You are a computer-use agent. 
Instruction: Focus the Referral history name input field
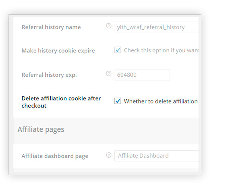[x=156, y=27]
